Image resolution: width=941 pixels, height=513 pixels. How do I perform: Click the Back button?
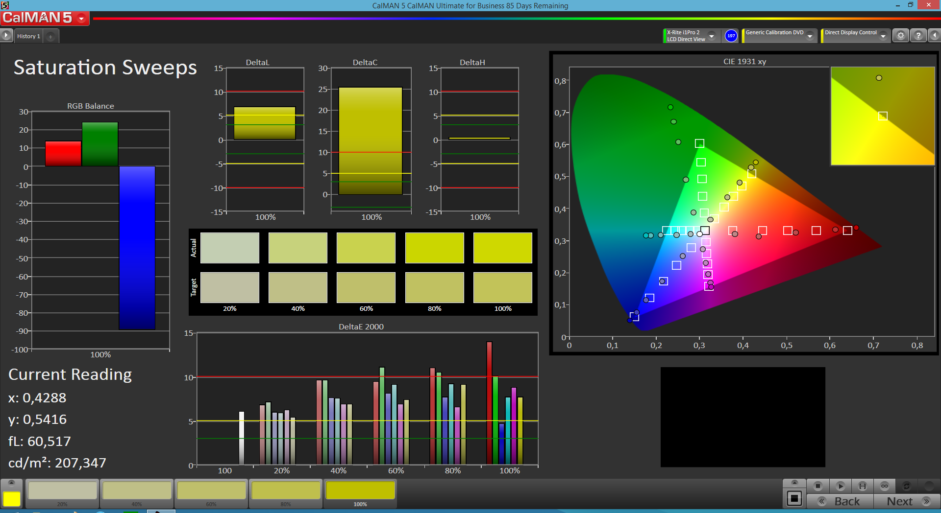coord(840,501)
